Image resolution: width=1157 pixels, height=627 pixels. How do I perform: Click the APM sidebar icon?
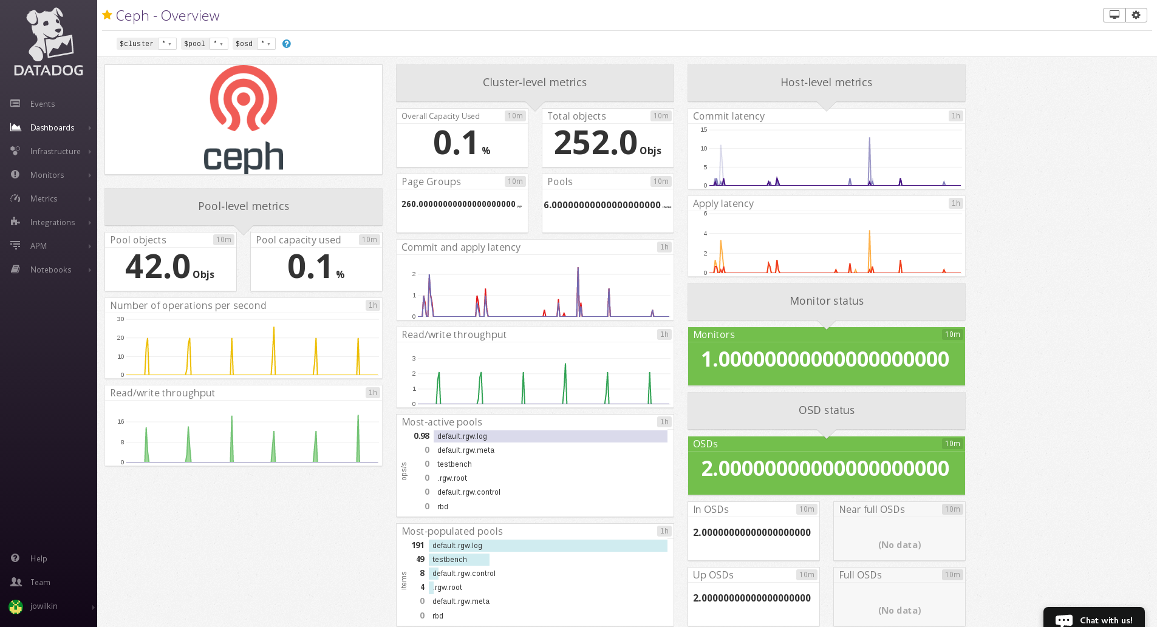pyautogui.click(x=15, y=246)
